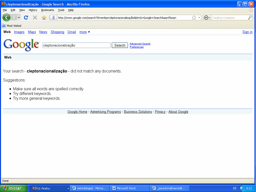The height and width of the screenshot is (192, 256).
Task: Bookmark this page with the star icon
Action: (194, 17)
